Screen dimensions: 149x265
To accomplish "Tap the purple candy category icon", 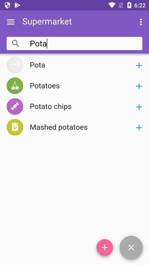I will coord(15,106).
